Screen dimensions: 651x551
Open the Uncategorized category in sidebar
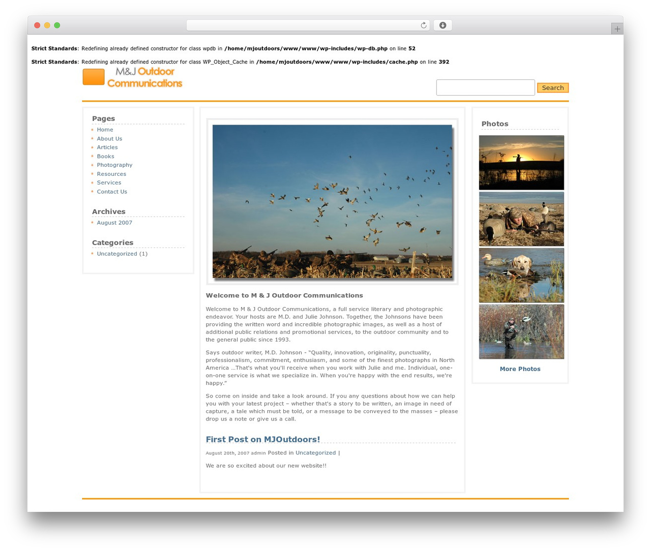coord(117,254)
